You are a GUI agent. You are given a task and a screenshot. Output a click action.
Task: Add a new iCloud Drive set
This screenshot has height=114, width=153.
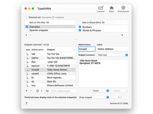click(x=122, y=35)
